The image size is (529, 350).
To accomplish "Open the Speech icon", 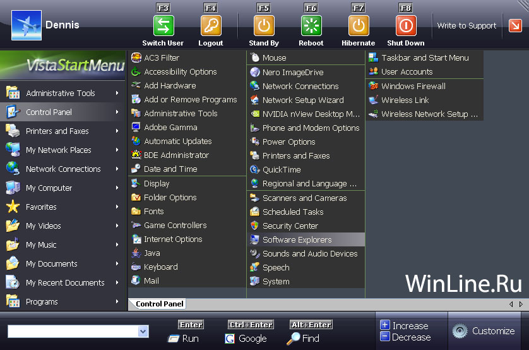I will 255,267.
